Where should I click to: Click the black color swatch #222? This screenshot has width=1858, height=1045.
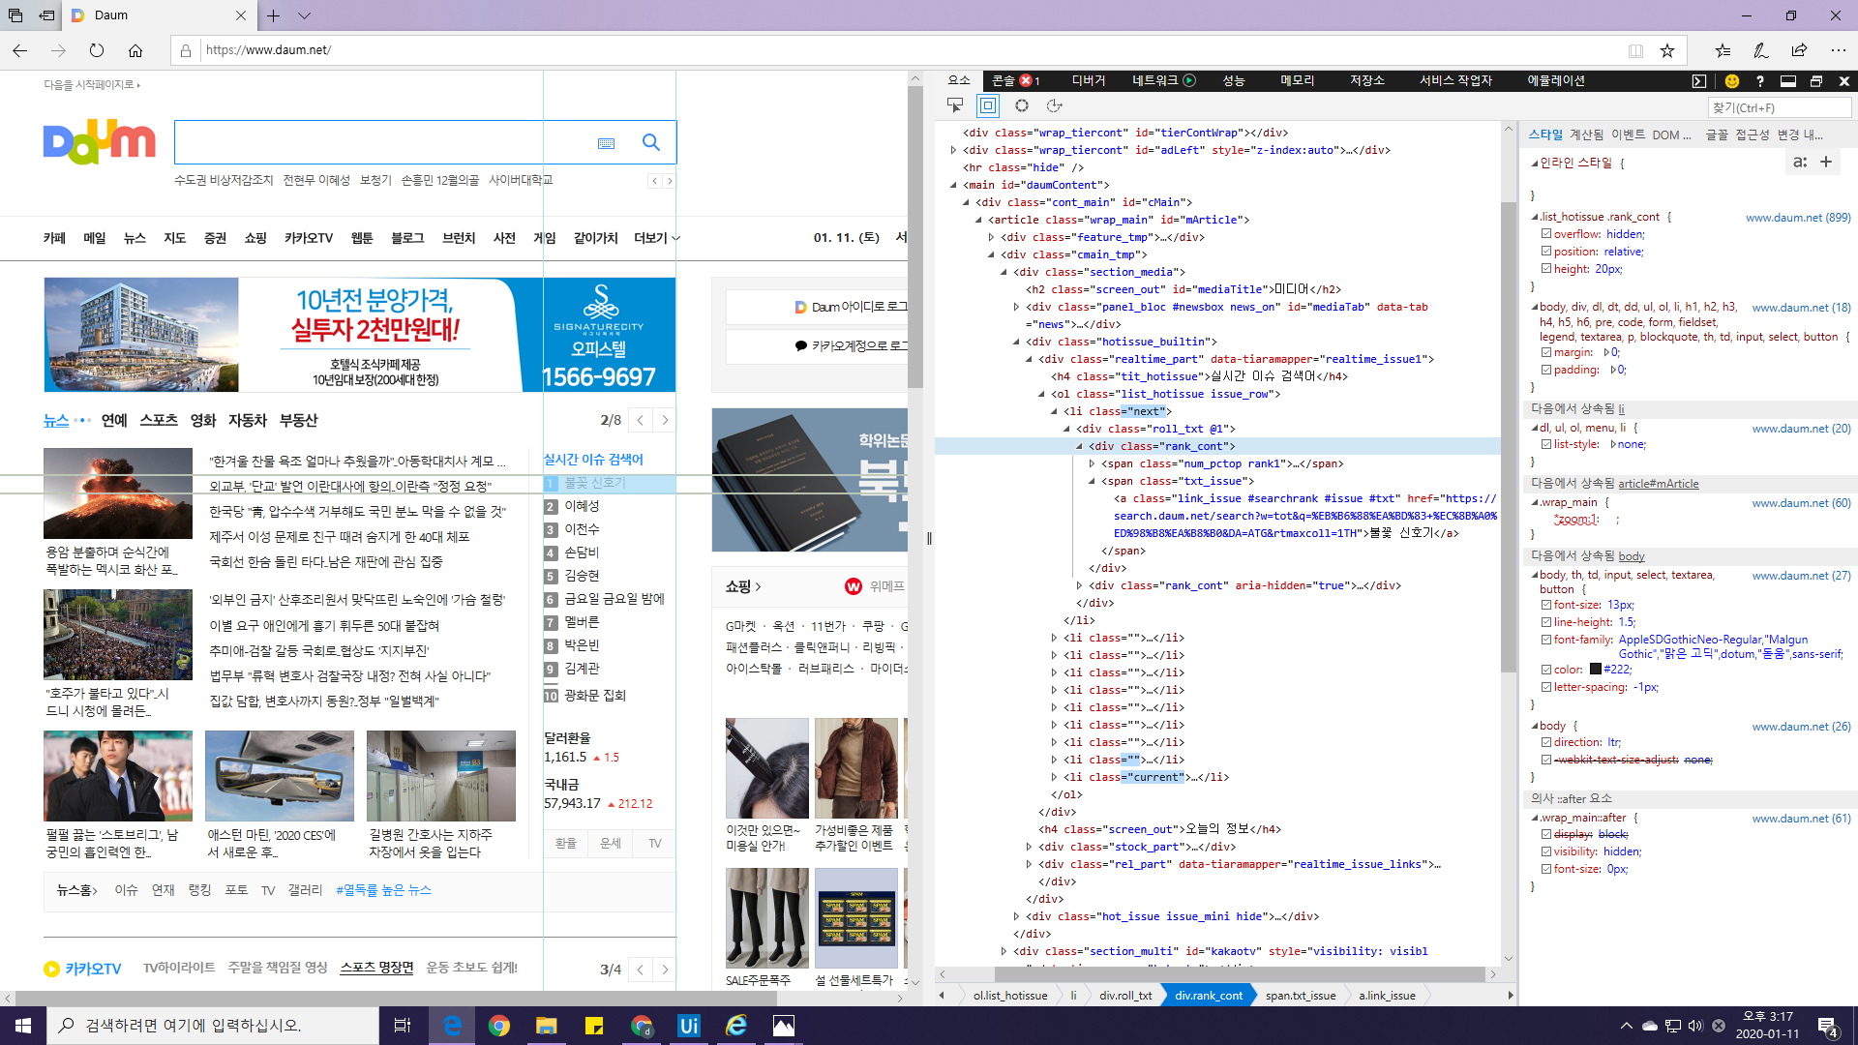[1595, 670]
